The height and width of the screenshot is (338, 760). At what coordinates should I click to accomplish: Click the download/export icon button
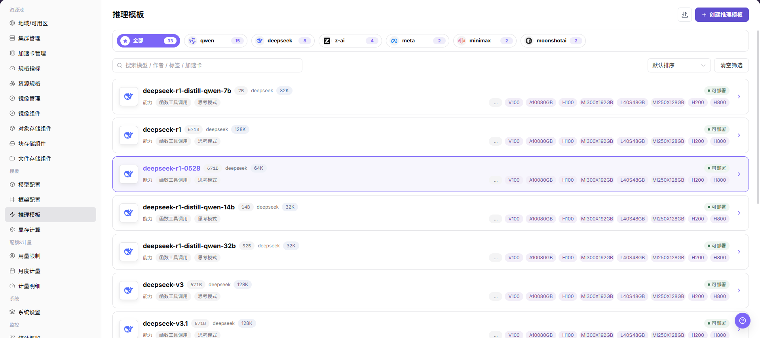(x=685, y=15)
